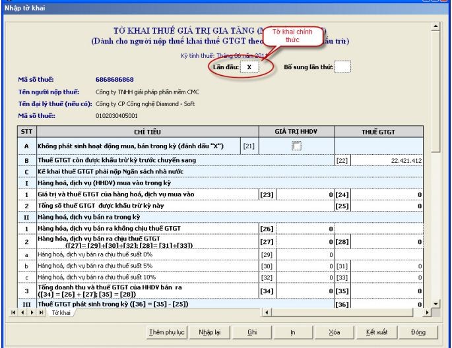Click tax cell for indicator [33]
The image size is (452, 348).
[x=387, y=277]
